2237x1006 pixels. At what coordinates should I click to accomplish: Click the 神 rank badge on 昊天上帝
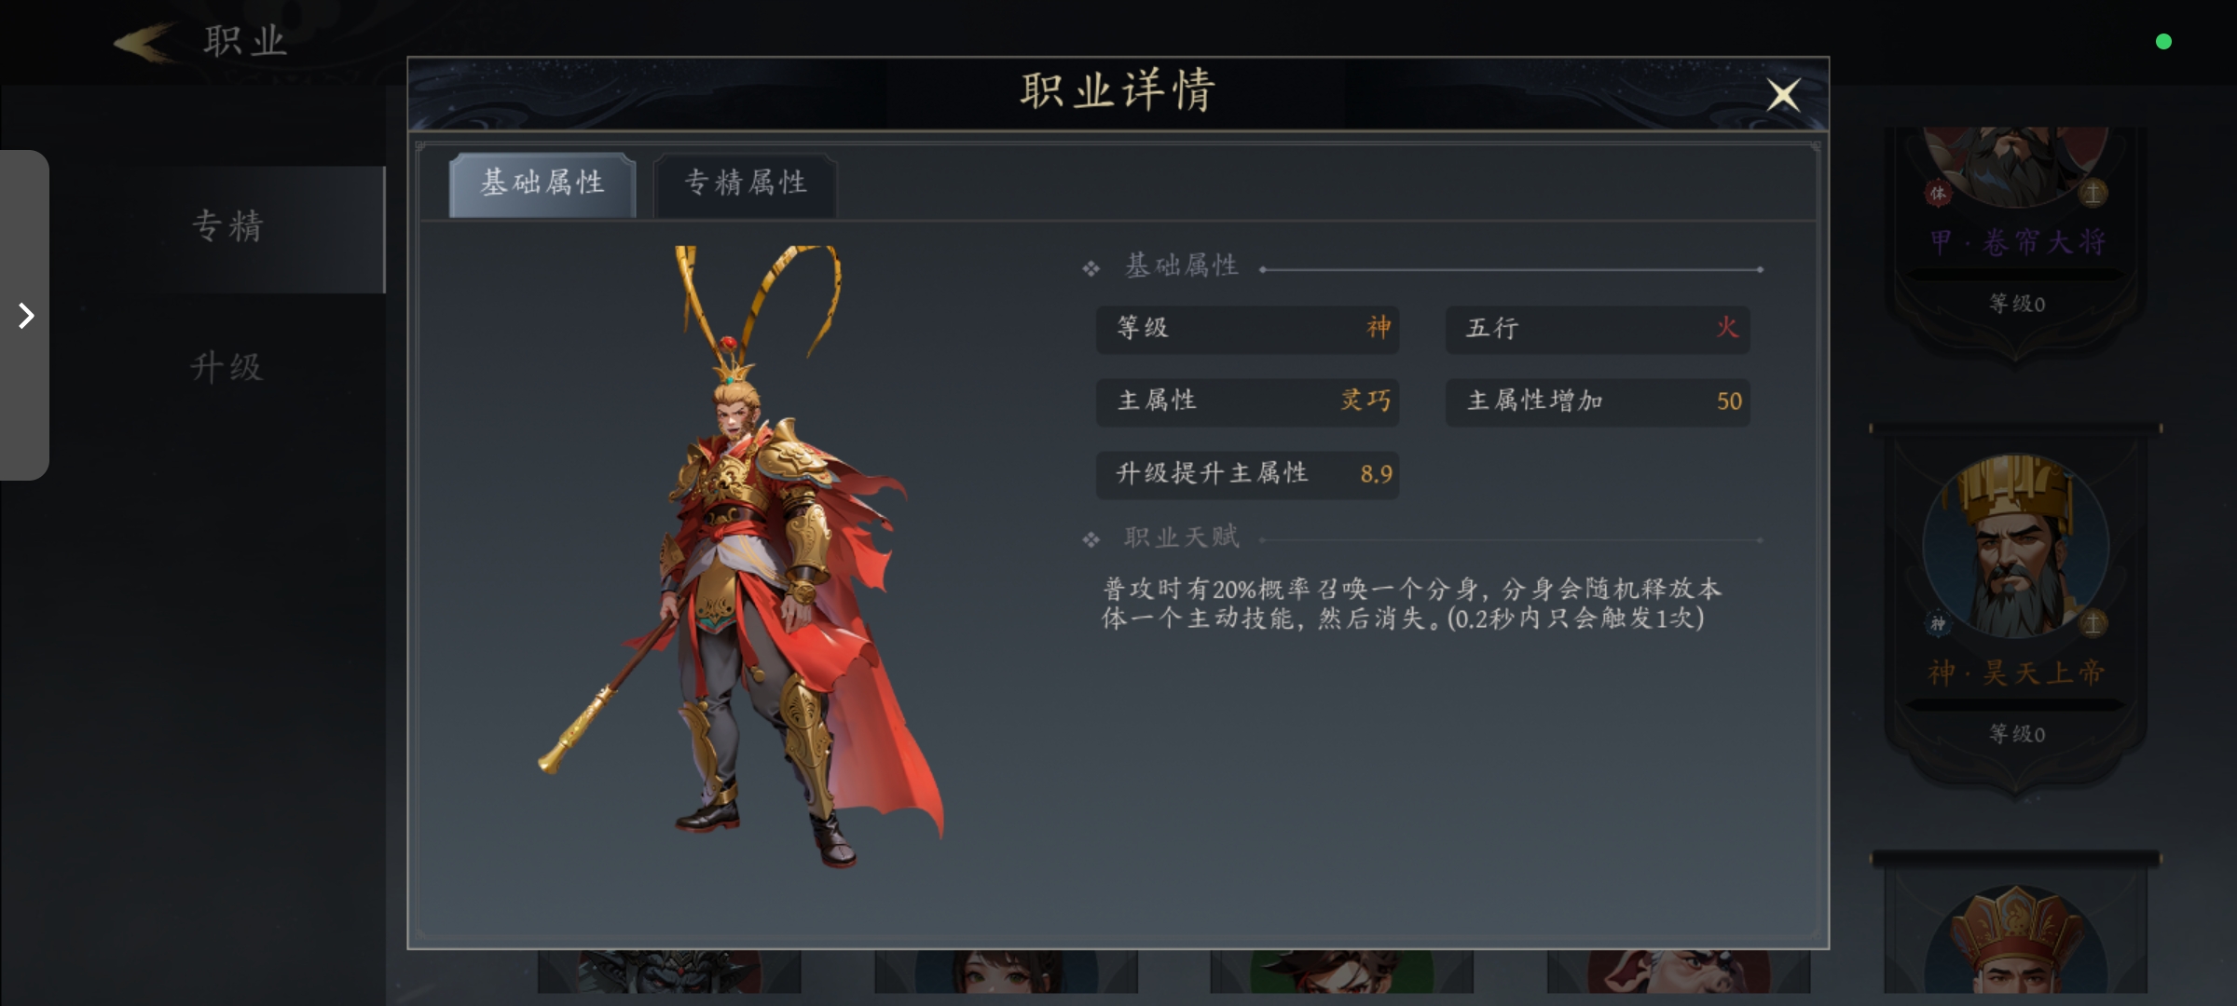[x=1938, y=623]
